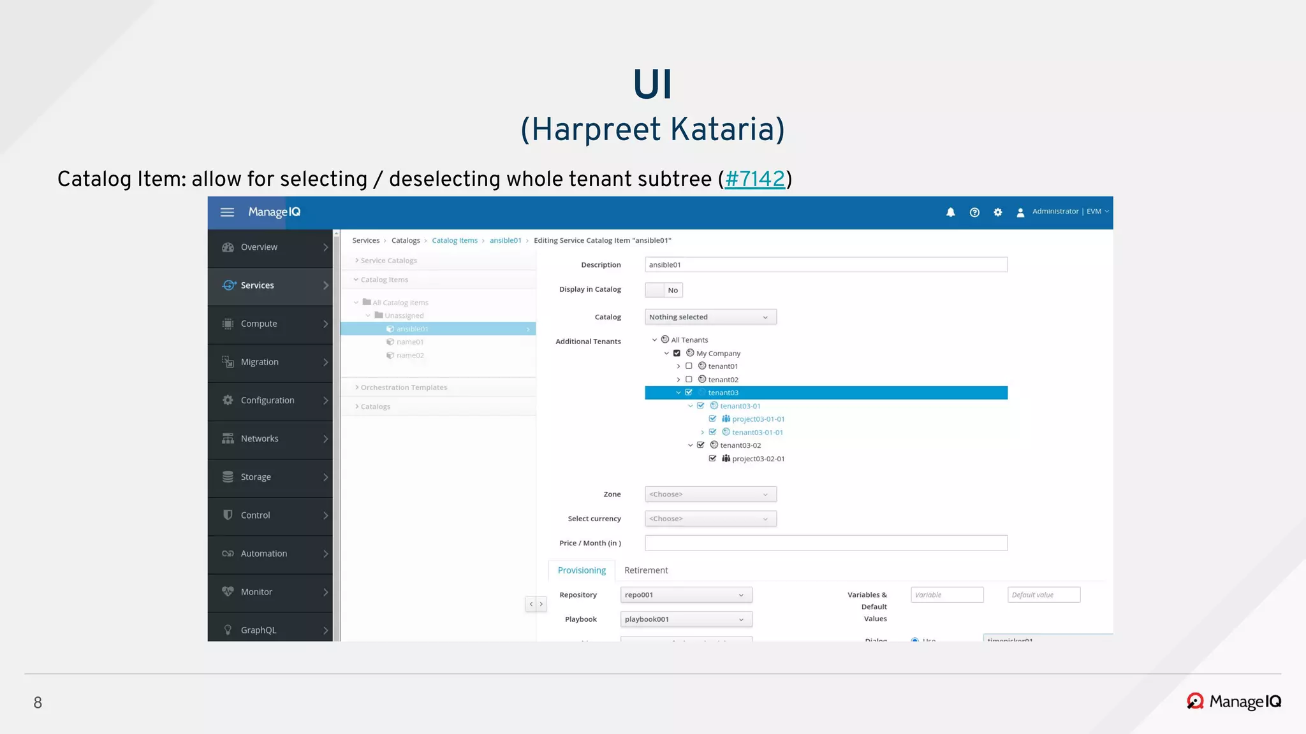Open the hamburger navigation menu
The image size is (1306, 734).
[227, 212]
